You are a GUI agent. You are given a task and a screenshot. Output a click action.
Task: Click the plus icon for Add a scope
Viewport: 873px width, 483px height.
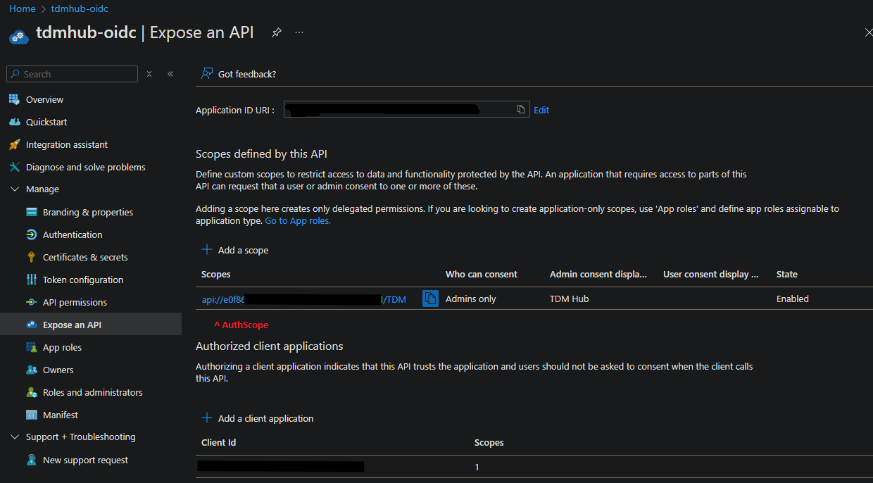[x=207, y=250]
